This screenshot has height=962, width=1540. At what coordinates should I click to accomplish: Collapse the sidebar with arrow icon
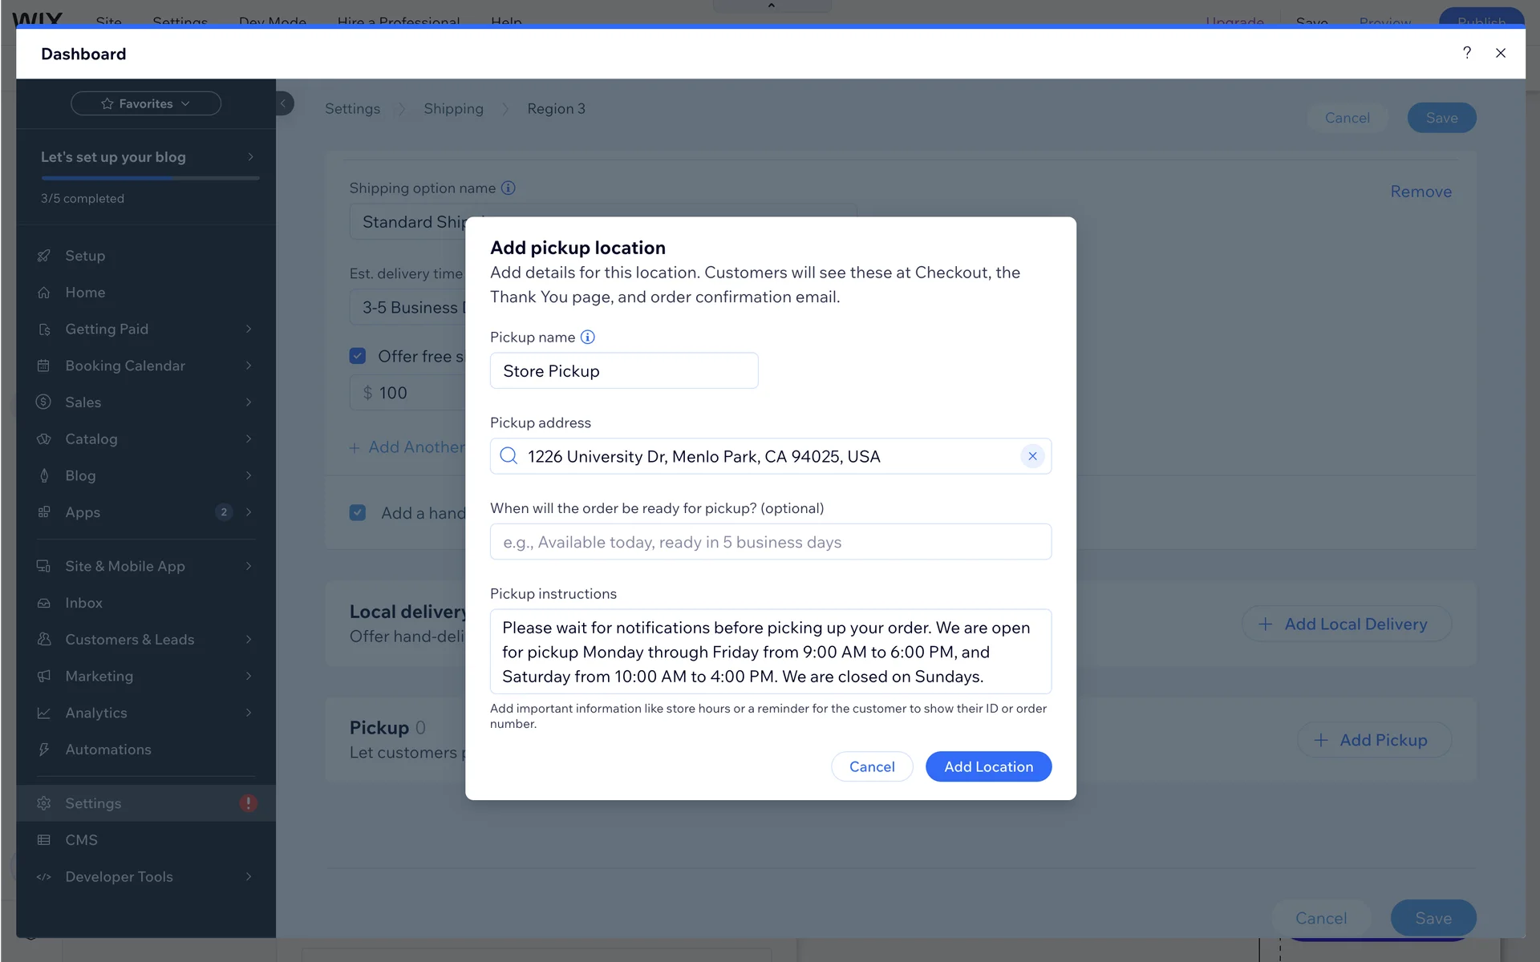tap(283, 103)
